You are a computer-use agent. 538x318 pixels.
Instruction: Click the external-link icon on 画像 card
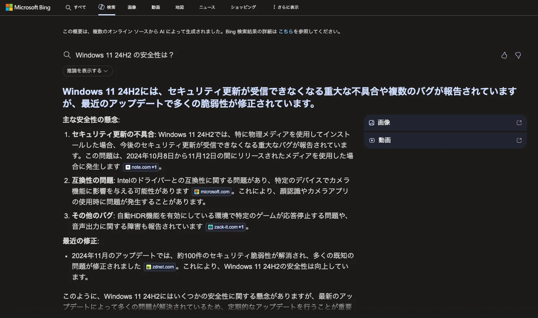click(x=519, y=123)
